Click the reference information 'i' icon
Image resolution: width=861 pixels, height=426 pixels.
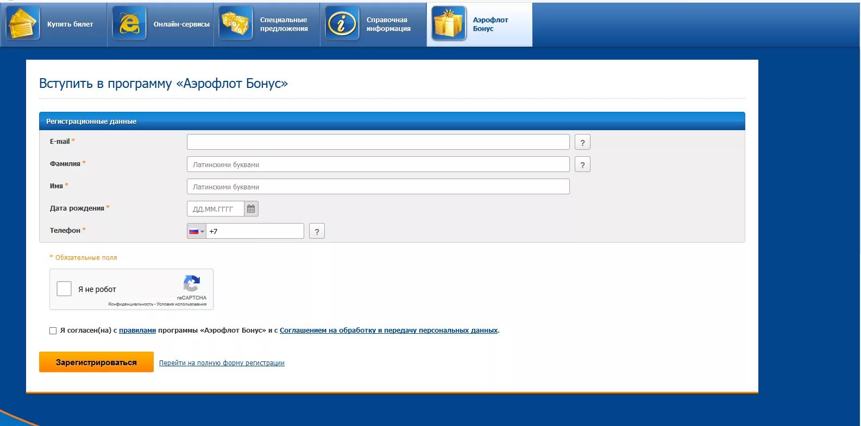342,23
